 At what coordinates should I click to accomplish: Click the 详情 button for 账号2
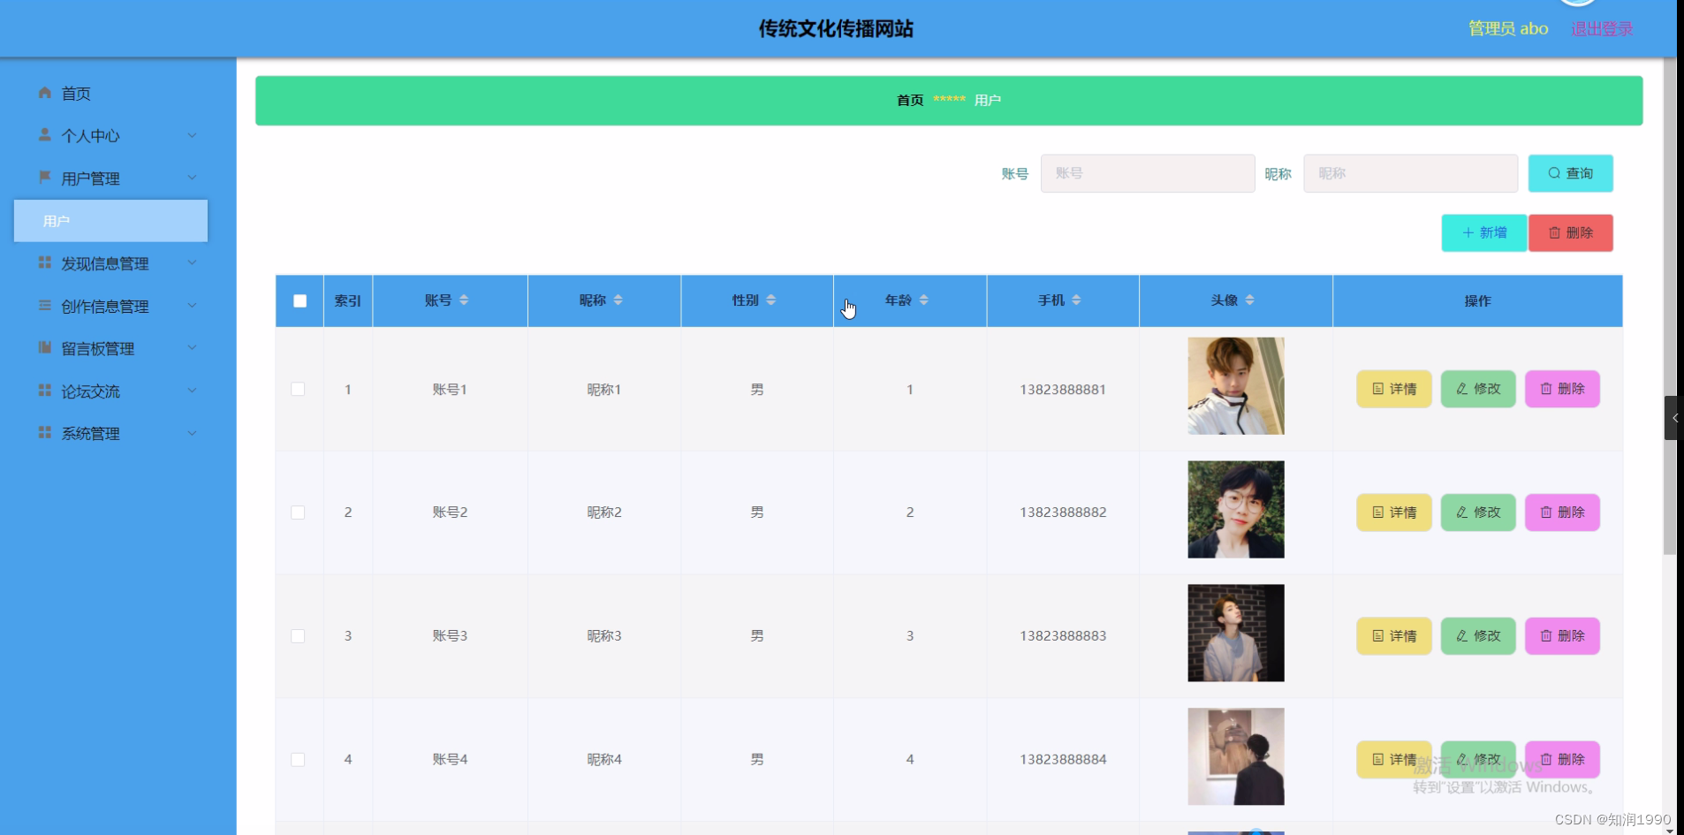tap(1392, 512)
